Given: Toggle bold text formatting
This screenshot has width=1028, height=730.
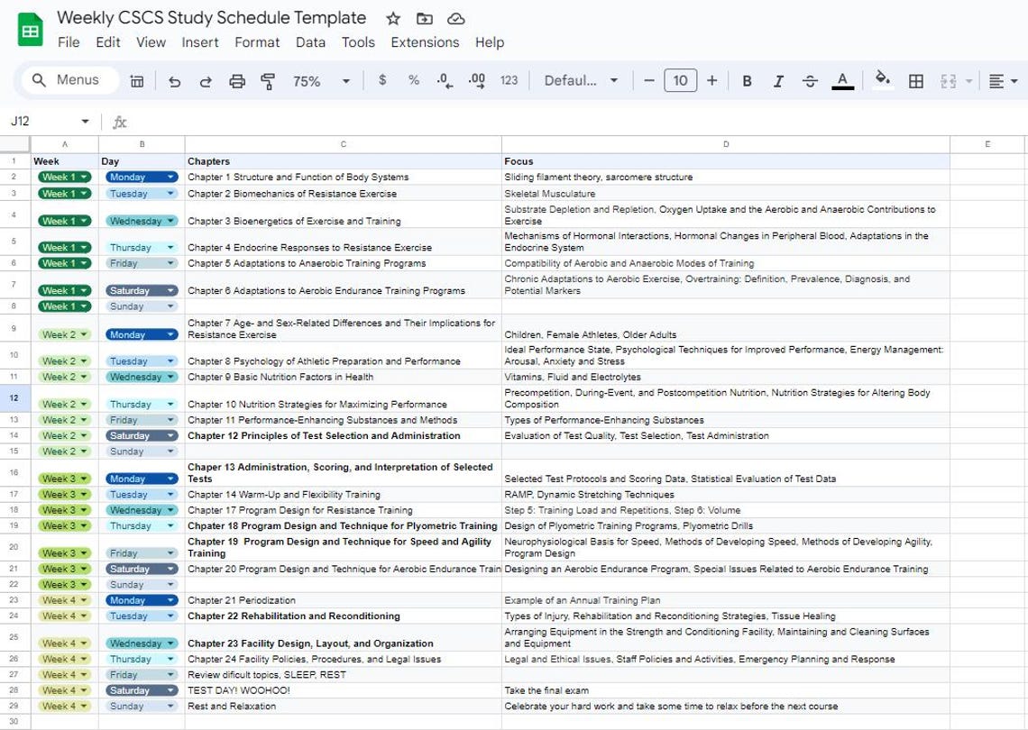Looking at the screenshot, I should (x=746, y=80).
